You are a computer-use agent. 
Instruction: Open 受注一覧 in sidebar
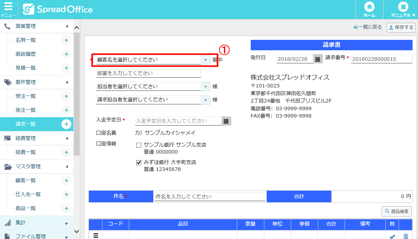coord(26,96)
